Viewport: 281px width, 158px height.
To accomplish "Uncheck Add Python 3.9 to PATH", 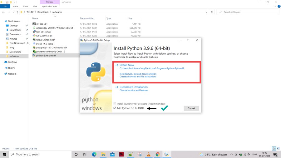I will pyautogui.click(x=115, y=108).
